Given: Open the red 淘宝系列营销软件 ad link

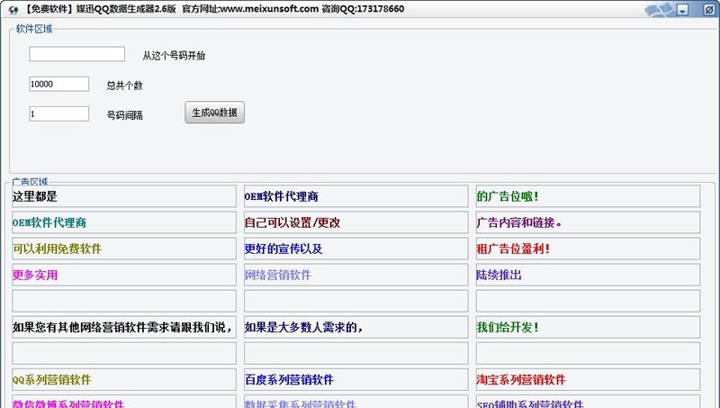Looking at the screenshot, I should click(x=589, y=380).
